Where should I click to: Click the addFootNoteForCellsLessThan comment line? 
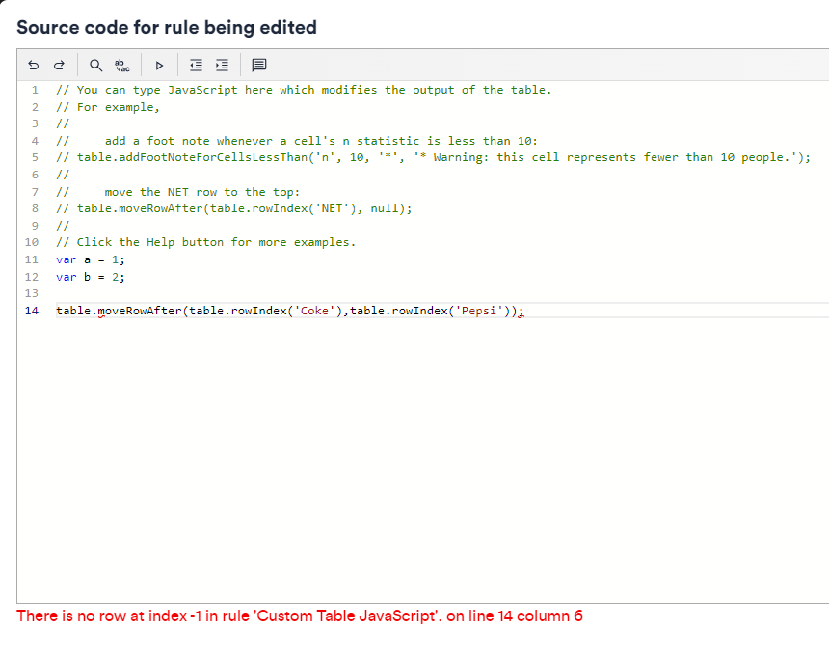click(x=433, y=157)
